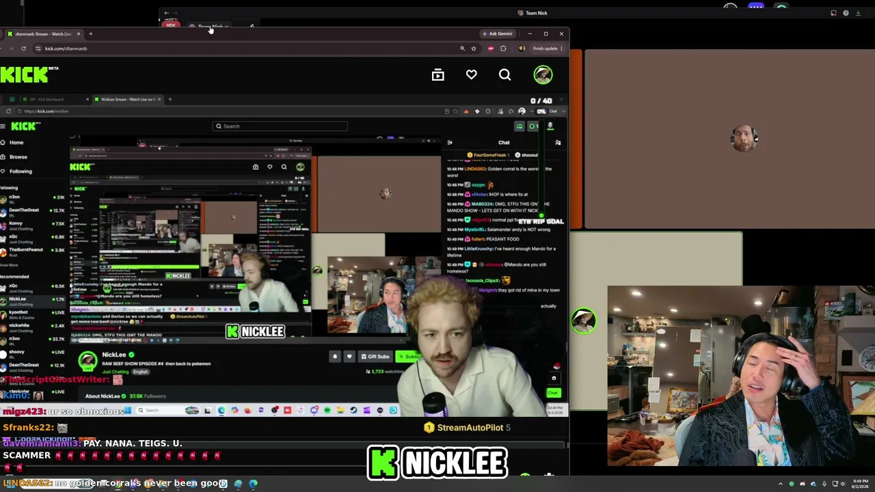875x492 pixels.
Task: Open the Chrome three-dot menu after Finish update
Action: tap(563, 49)
